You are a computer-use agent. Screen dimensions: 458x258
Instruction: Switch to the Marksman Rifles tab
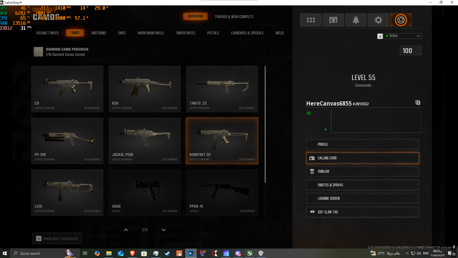coord(151,33)
